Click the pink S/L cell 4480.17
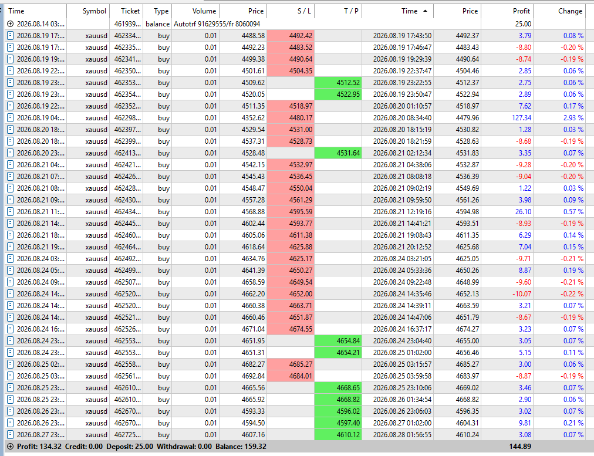The height and width of the screenshot is (456, 594). [x=291, y=118]
